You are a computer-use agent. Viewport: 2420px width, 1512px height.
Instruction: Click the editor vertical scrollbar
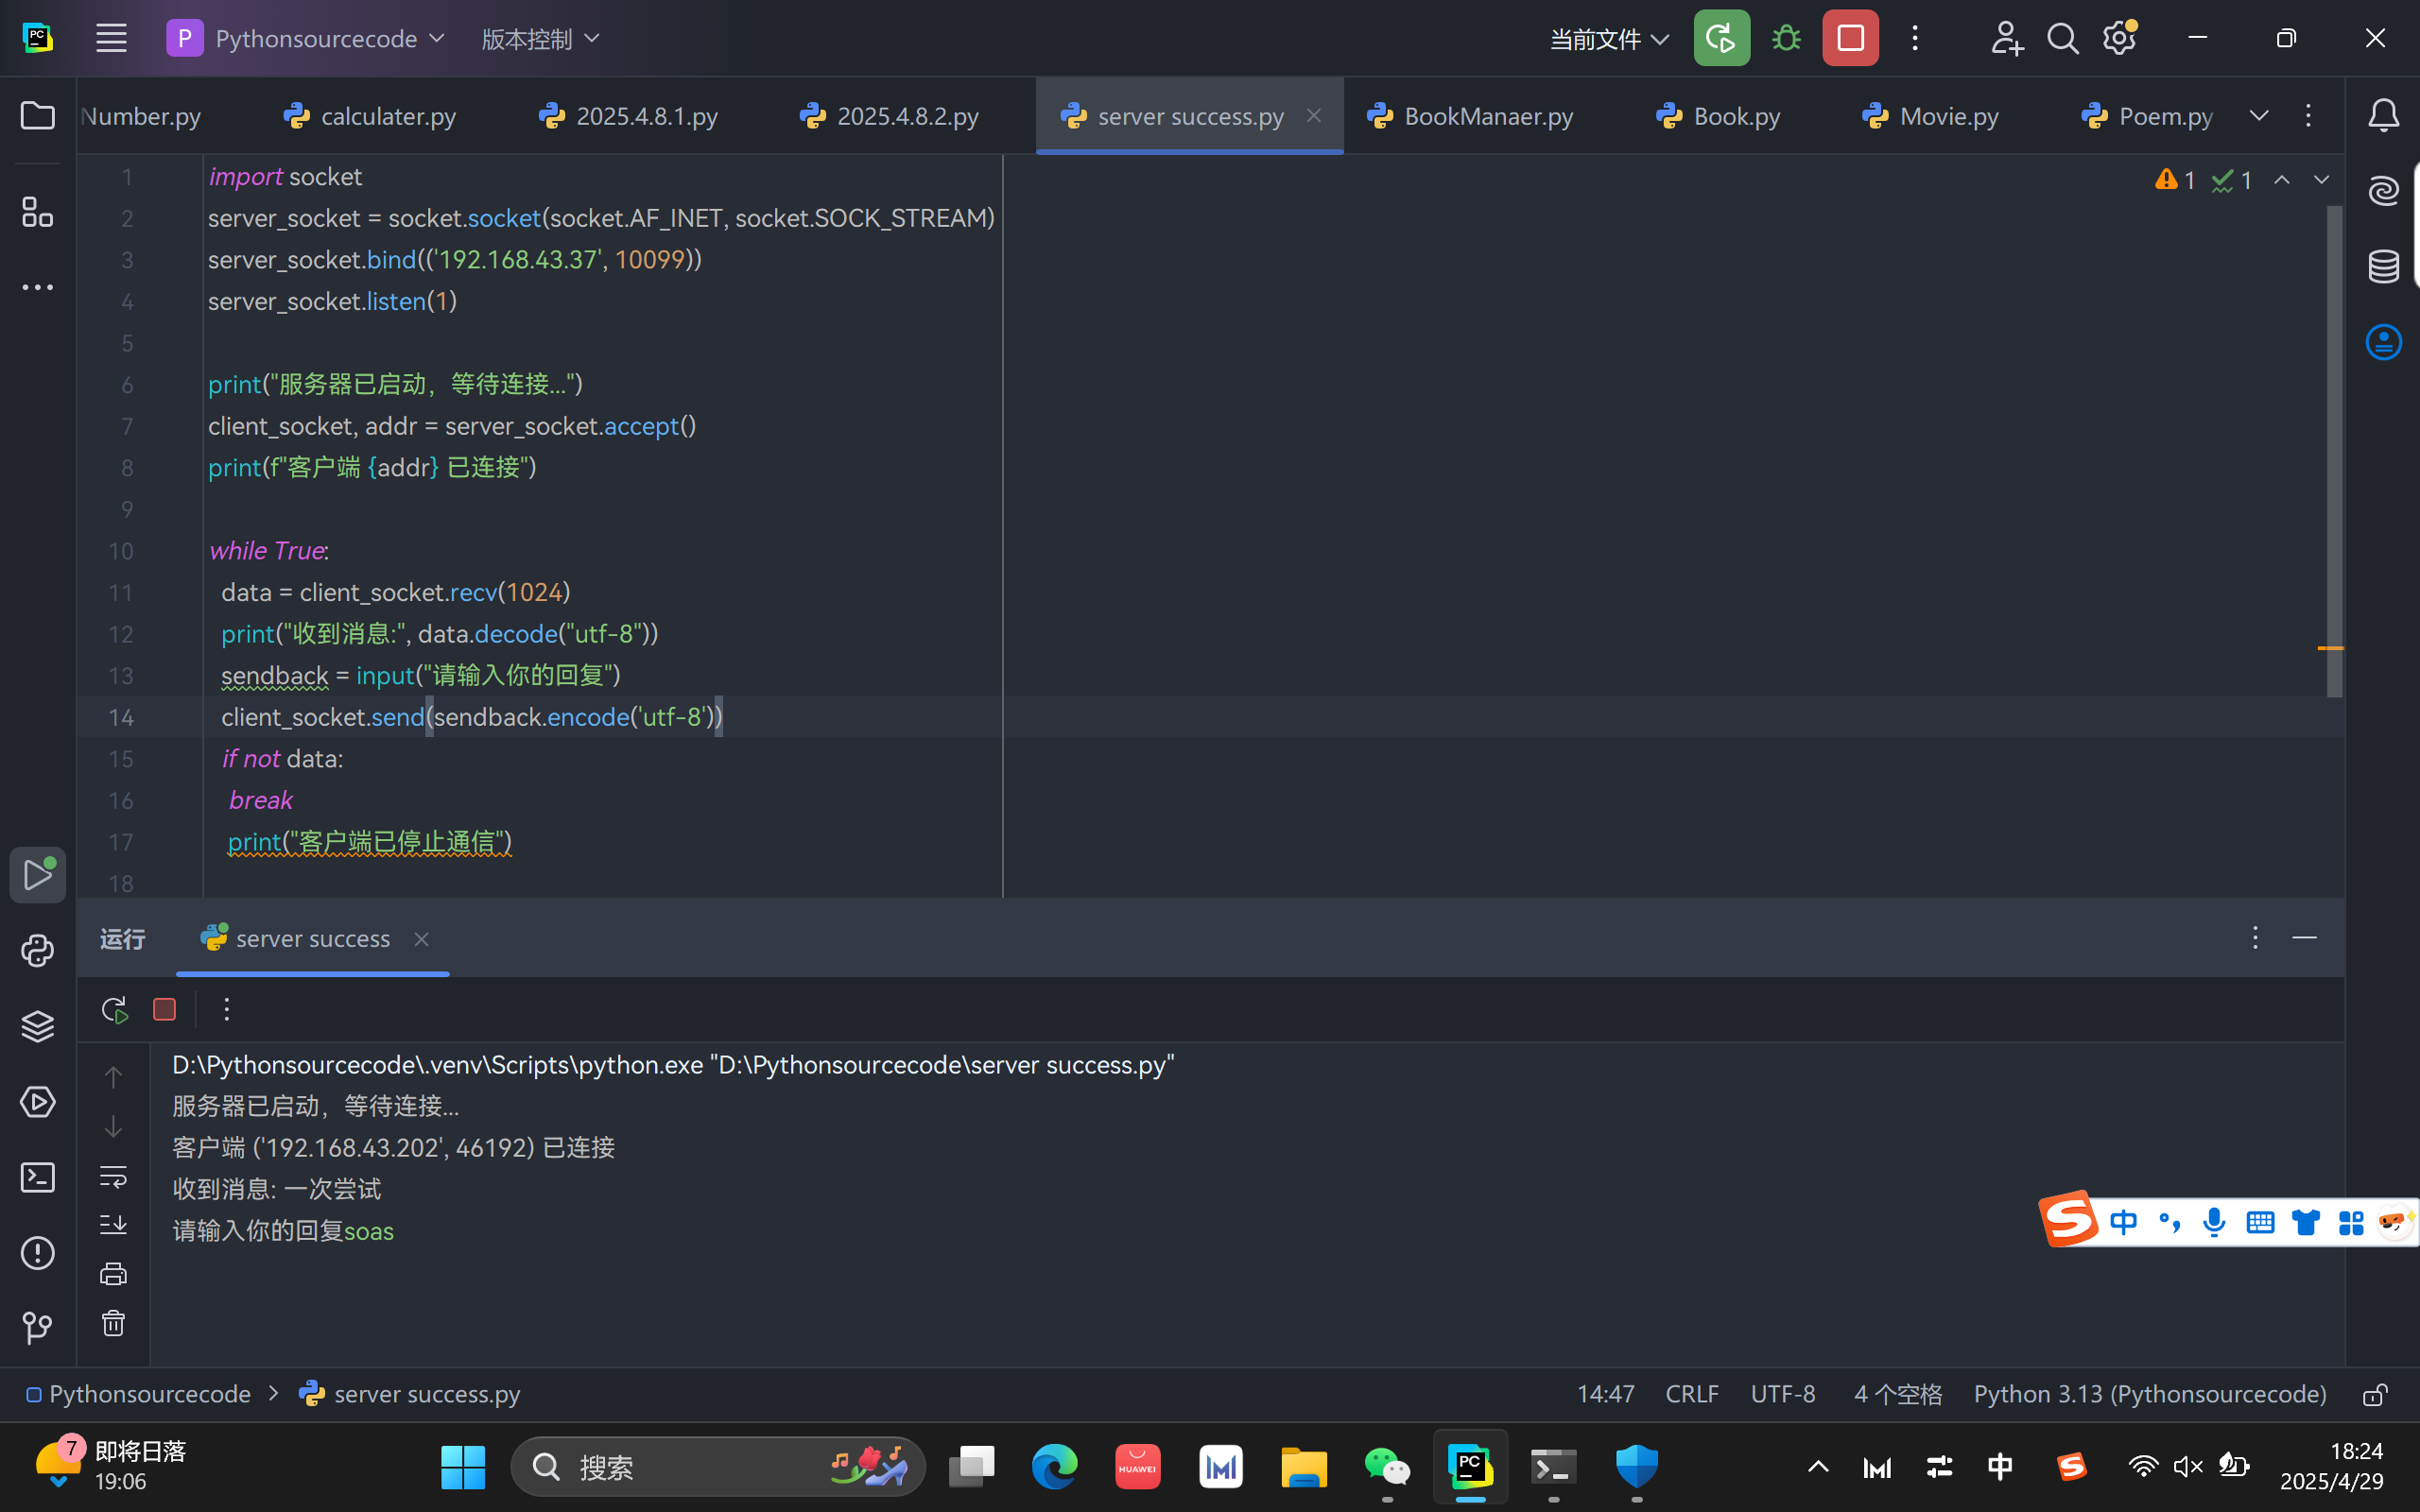pos(2334,450)
